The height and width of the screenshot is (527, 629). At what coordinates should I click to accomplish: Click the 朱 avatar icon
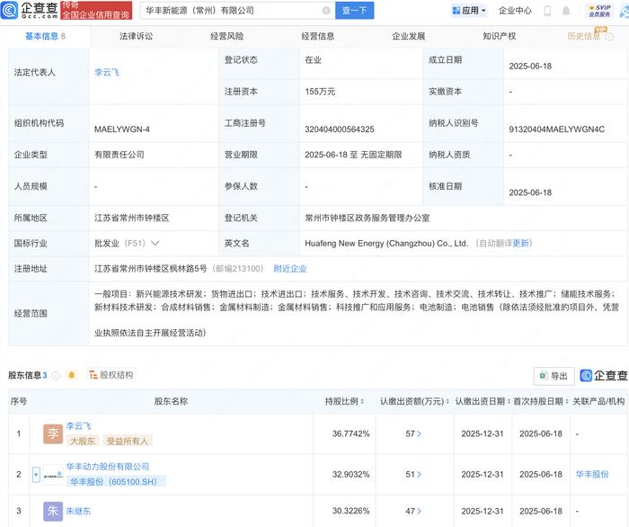click(x=53, y=512)
